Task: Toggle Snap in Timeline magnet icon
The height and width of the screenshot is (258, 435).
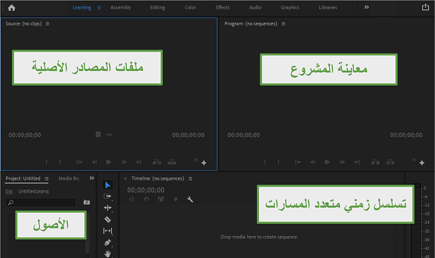Action: [x=147, y=199]
